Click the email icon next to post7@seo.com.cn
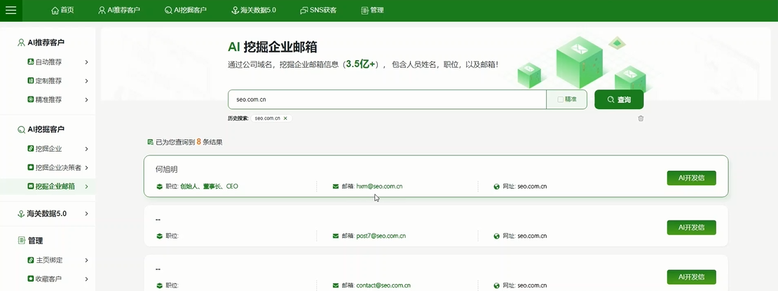This screenshot has width=778, height=291. pos(335,236)
